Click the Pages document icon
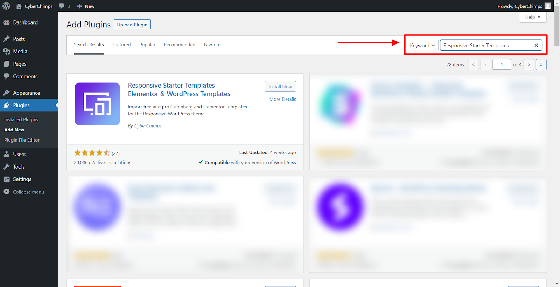The height and width of the screenshot is (287, 560). click(x=7, y=64)
